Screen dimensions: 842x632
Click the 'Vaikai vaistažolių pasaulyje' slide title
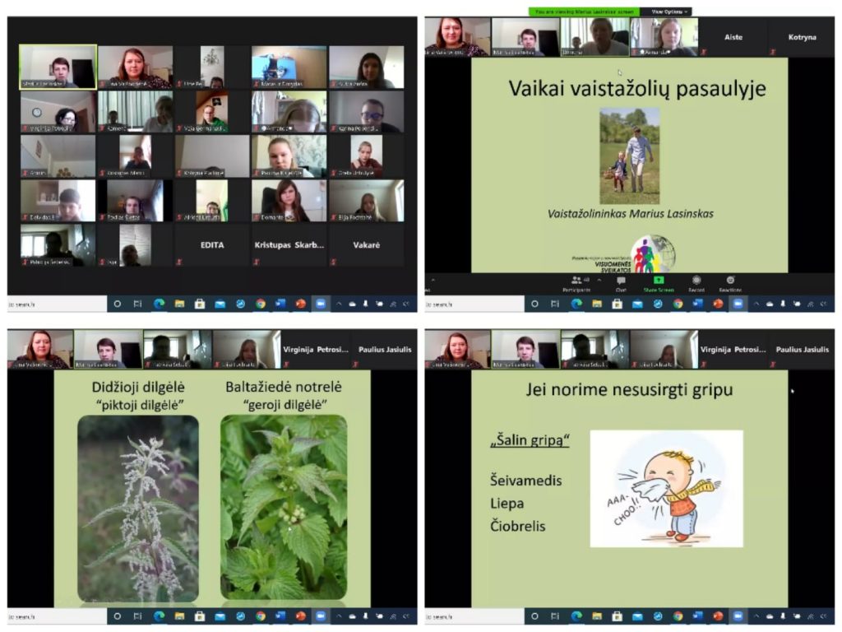pyautogui.click(x=637, y=89)
